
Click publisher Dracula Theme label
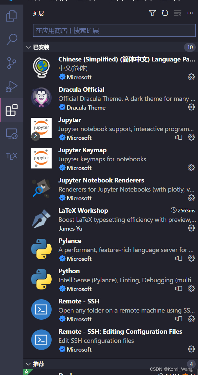pyautogui.click(x=86, y=107)
